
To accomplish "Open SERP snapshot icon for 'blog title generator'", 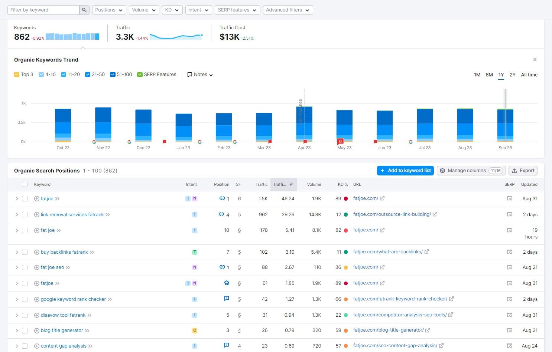I will click(509, 330).
